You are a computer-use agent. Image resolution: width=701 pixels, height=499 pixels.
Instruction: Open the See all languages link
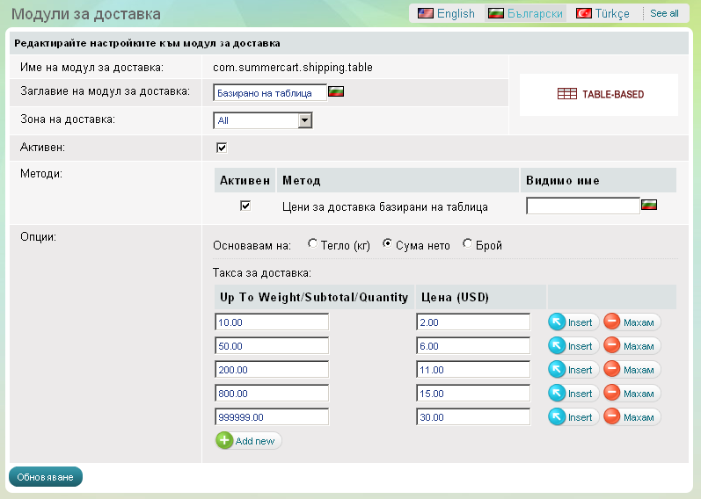664,13
